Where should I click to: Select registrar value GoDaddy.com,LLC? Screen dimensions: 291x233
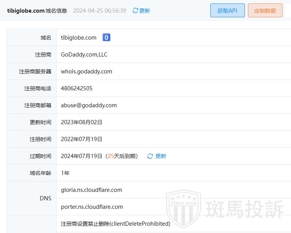click(x=84, y=55)
